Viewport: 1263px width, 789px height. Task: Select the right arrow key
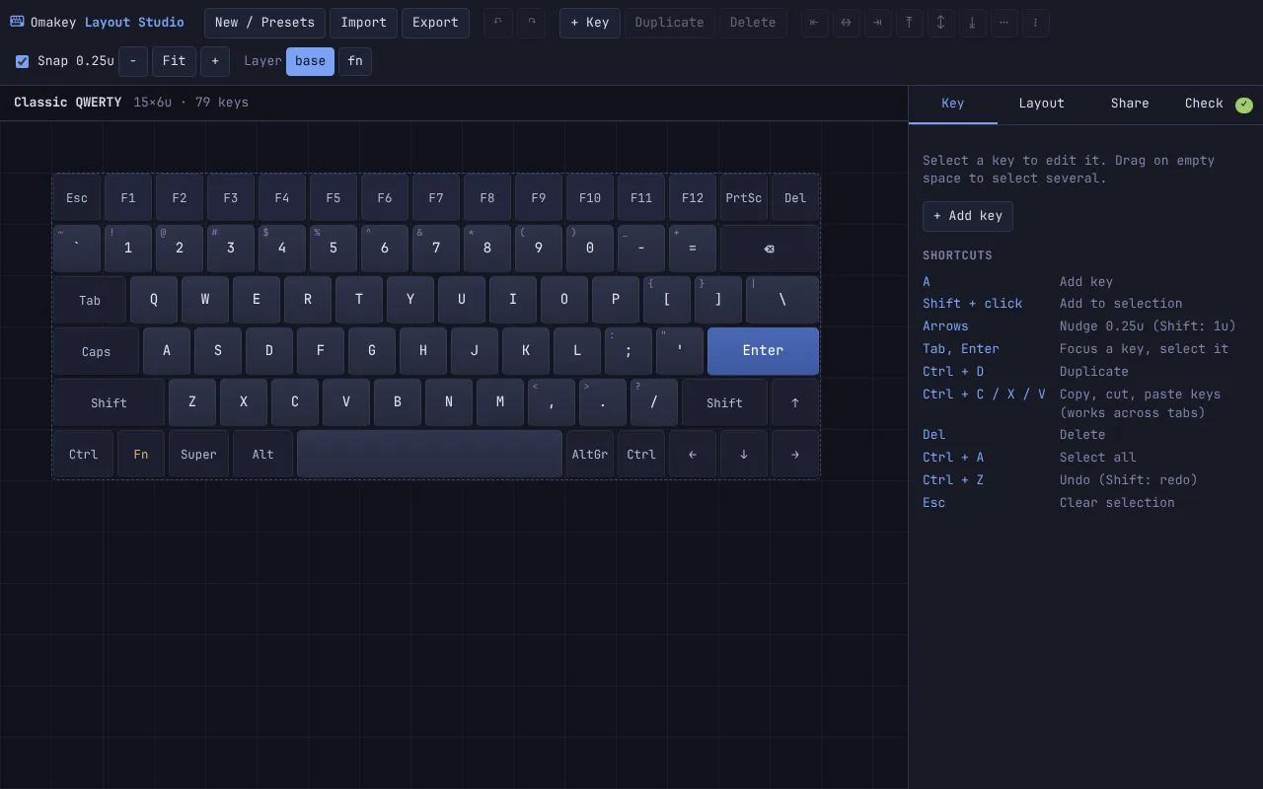click(795, 454)
